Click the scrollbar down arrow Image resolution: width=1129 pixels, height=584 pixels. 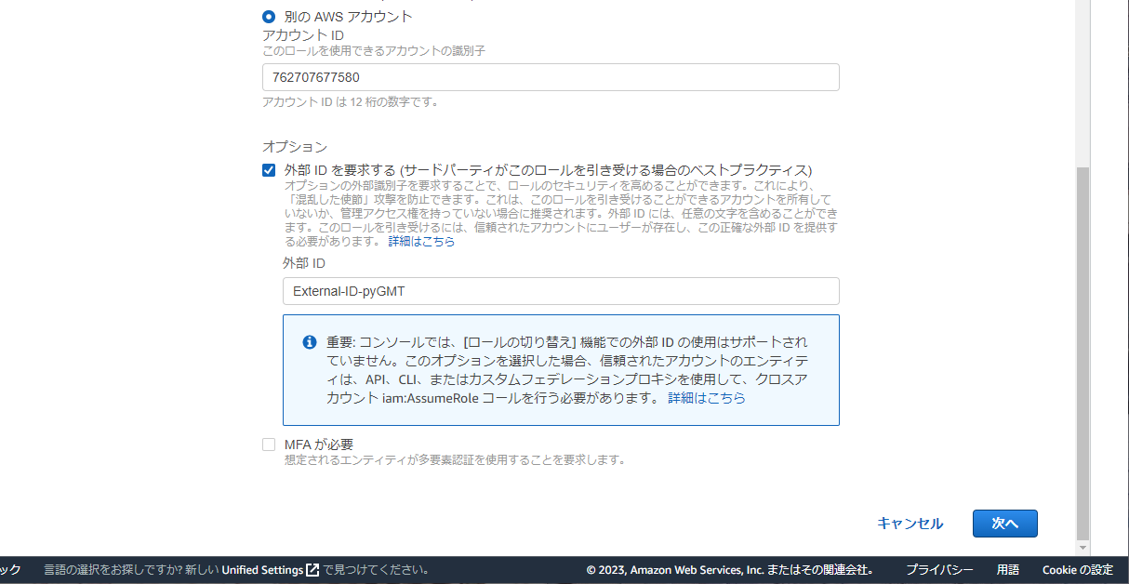(x=1083, y=548)
